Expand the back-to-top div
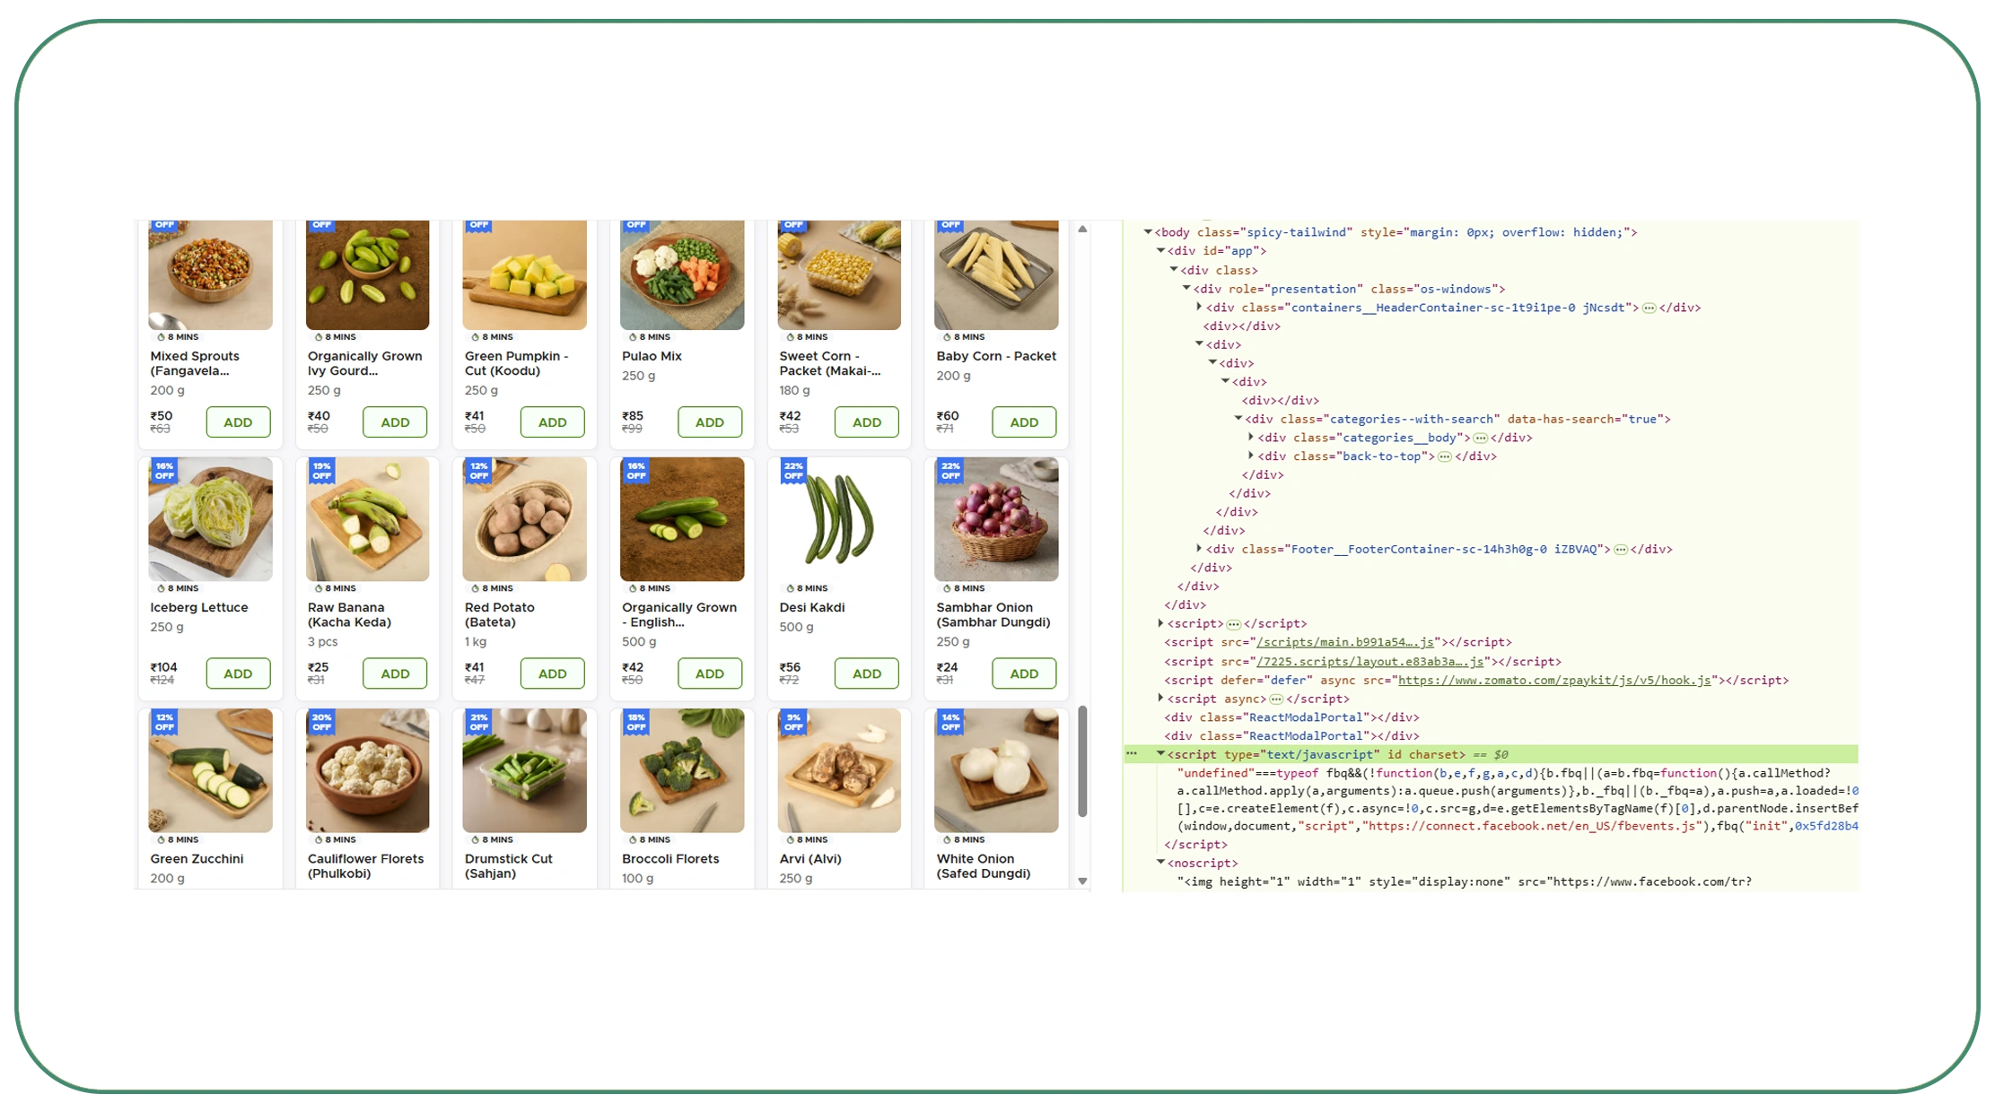The width and height of the screenshot is (1995, 1112). click(1251, 456)
